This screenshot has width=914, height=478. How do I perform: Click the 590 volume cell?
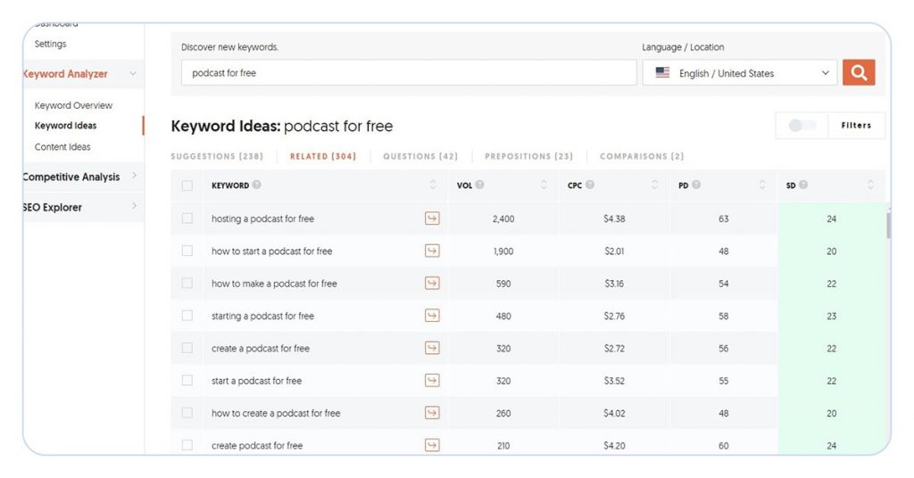[503, 284]
